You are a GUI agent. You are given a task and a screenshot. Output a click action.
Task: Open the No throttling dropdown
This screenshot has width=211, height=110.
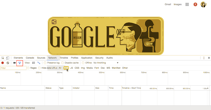pos(106,63)
